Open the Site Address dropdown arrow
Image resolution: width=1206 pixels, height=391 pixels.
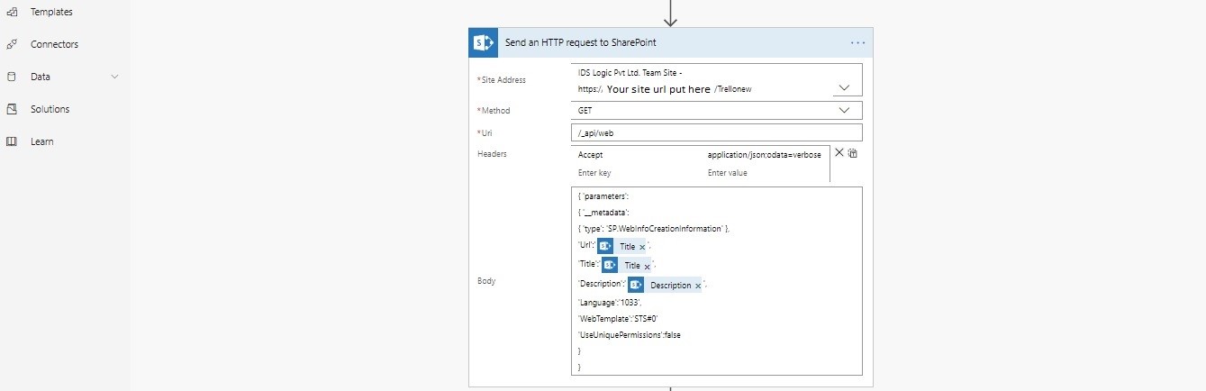(x=844, y=87)
